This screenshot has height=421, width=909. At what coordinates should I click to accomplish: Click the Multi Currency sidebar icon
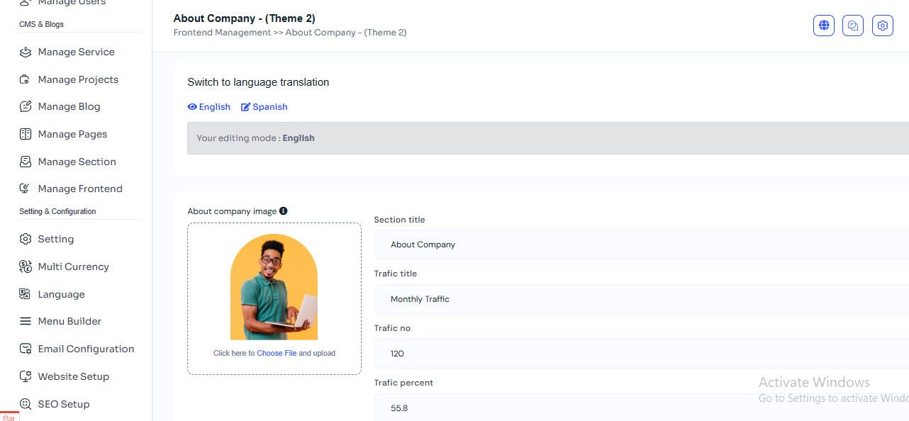coord(26,266)
